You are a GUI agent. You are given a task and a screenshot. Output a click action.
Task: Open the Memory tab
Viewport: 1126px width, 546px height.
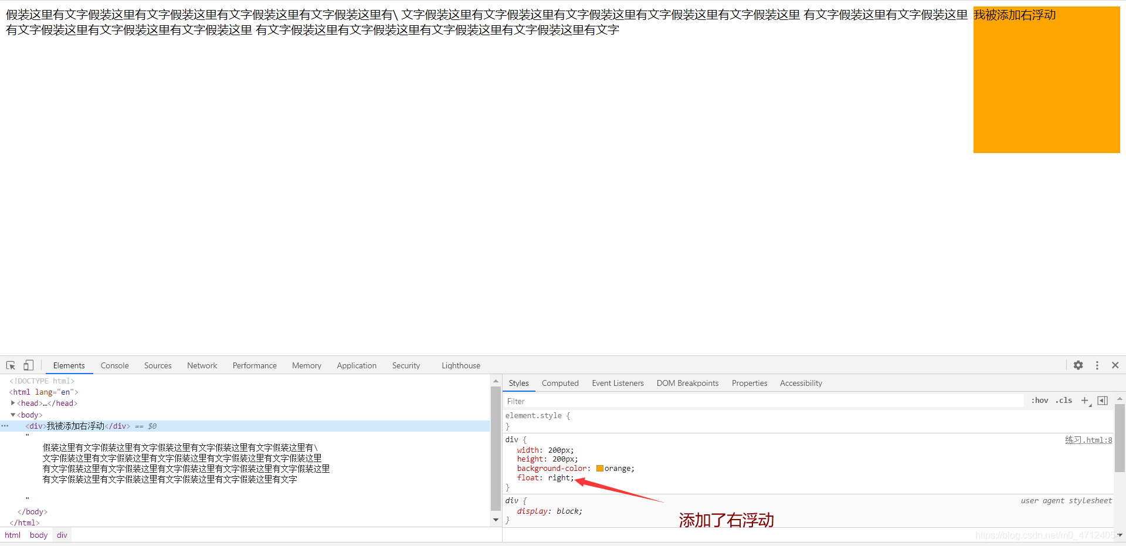click(307, 365)
